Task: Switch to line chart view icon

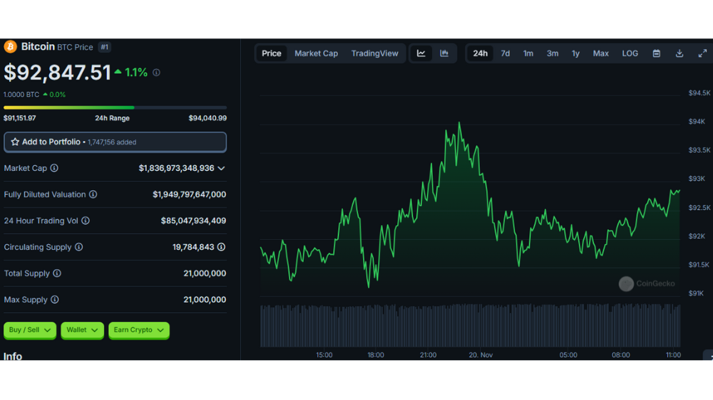Action: pos(421,53)
